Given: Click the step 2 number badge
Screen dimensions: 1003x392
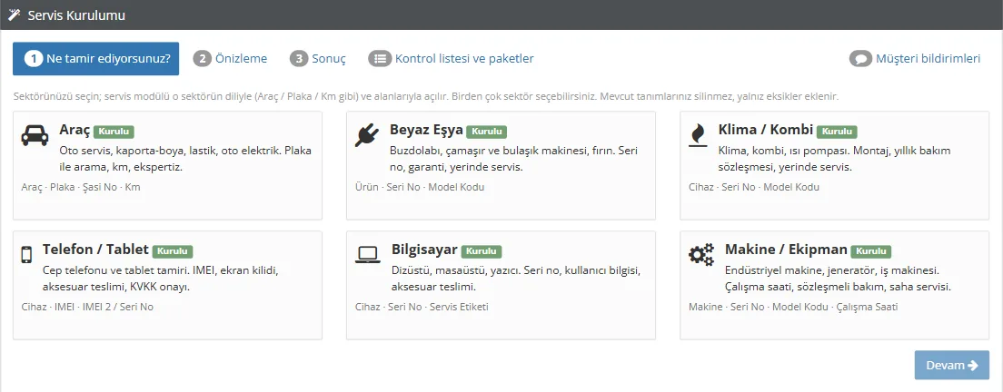Looking at the screenshot, I should tap(202, 59).
